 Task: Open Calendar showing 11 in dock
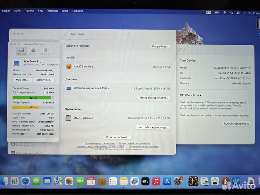(91, 181)
